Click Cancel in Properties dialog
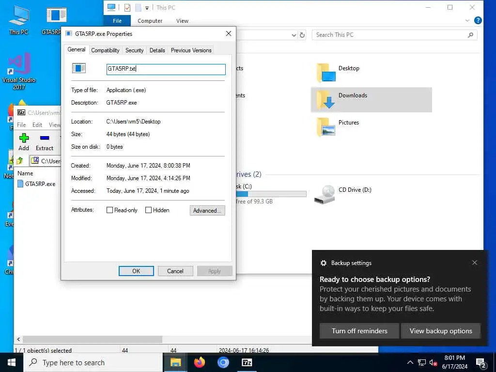Screen dimensions: 496x372 175,271
